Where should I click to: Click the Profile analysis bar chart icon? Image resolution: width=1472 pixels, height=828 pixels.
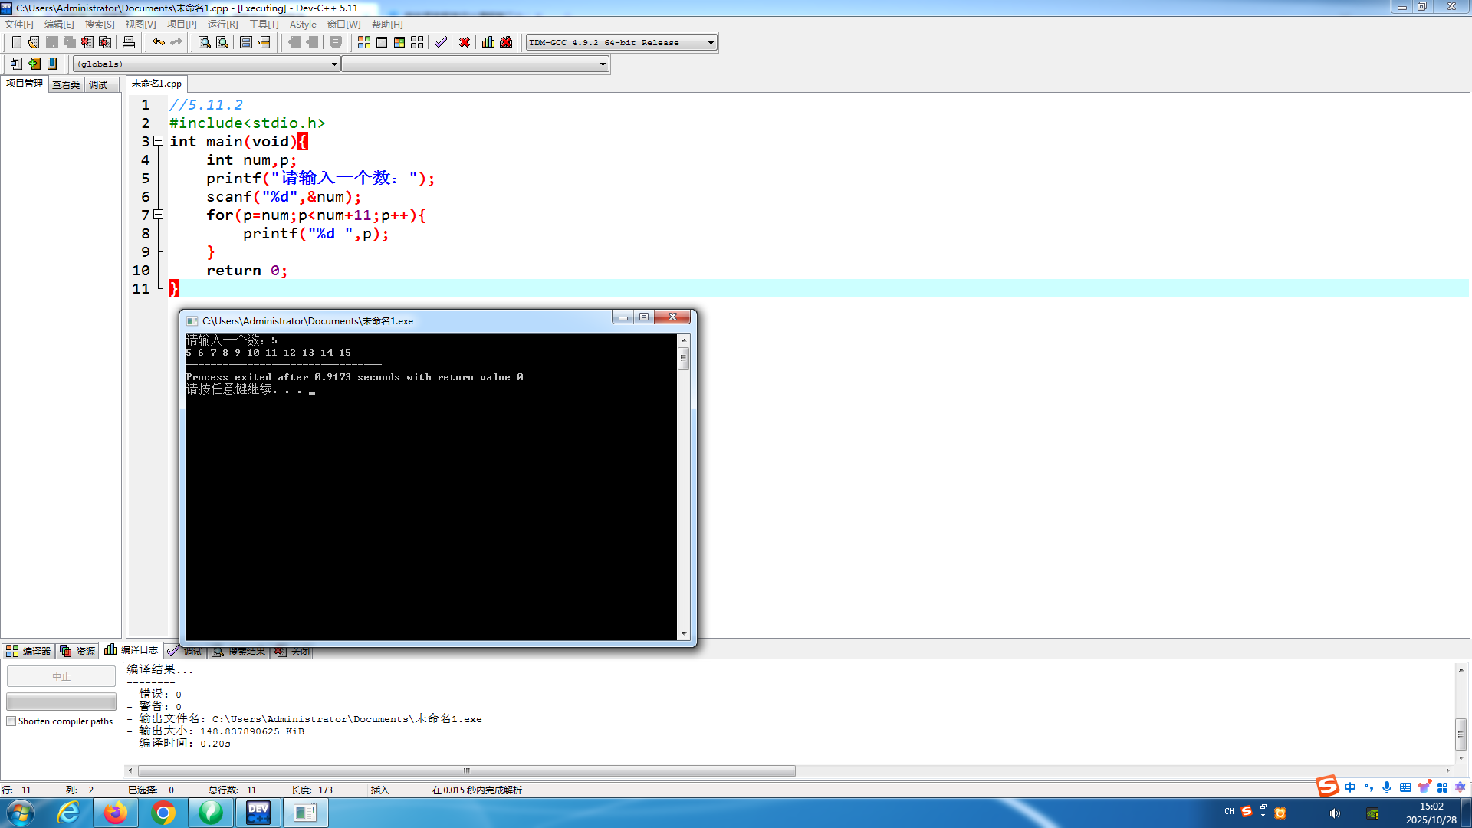pos(488,42)
